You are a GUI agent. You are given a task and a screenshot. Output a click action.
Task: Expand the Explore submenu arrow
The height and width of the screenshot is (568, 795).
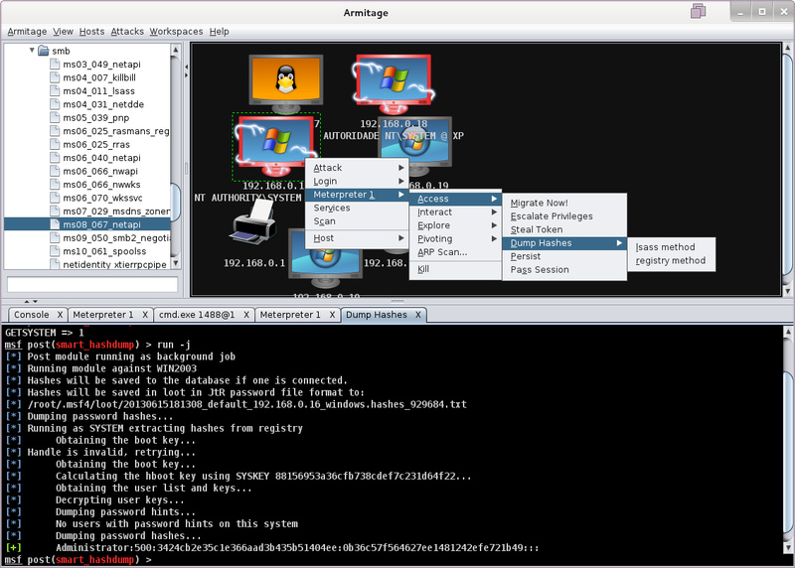494,225
